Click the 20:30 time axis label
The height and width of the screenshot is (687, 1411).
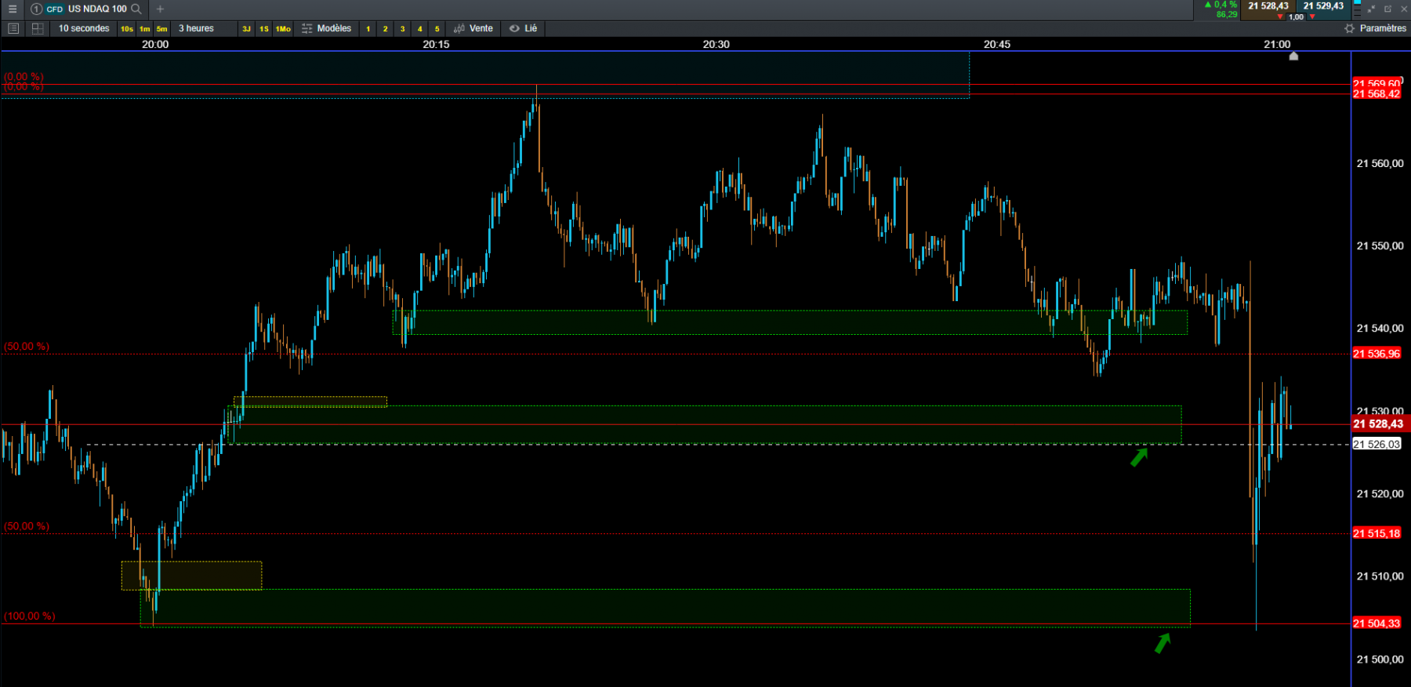pyautogui.click(x=716, y=44)
